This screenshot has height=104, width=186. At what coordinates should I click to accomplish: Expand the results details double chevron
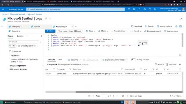(x=180, y=64)
